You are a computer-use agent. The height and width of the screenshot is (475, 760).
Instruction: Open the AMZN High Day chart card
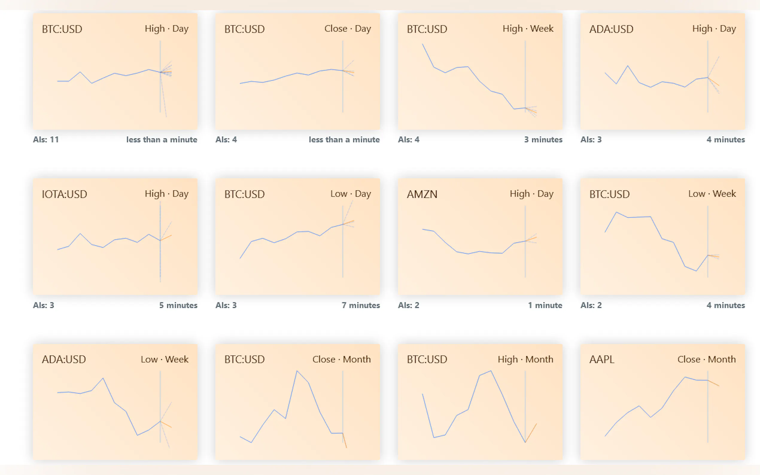click(480, 237)
